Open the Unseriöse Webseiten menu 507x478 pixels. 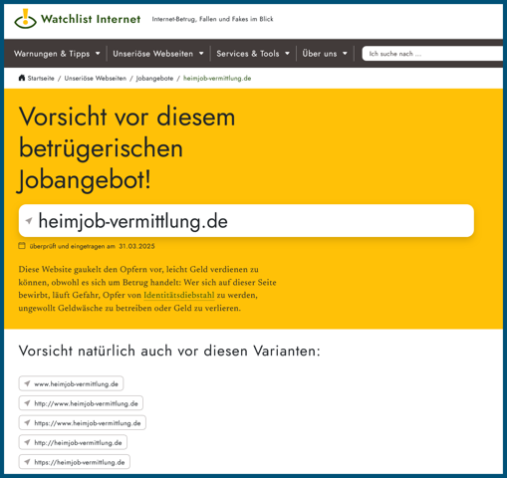tap(152, 54)
